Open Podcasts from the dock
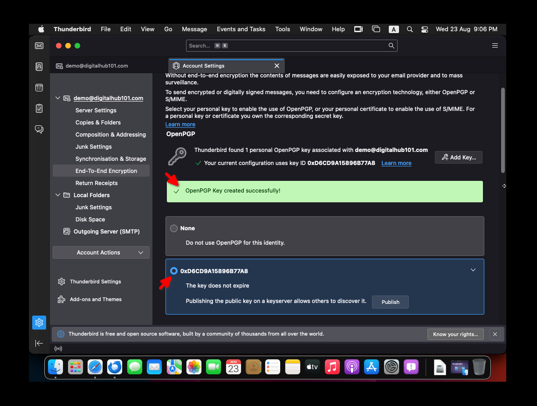This screenshot has height=406, width=537. (352, 367)
